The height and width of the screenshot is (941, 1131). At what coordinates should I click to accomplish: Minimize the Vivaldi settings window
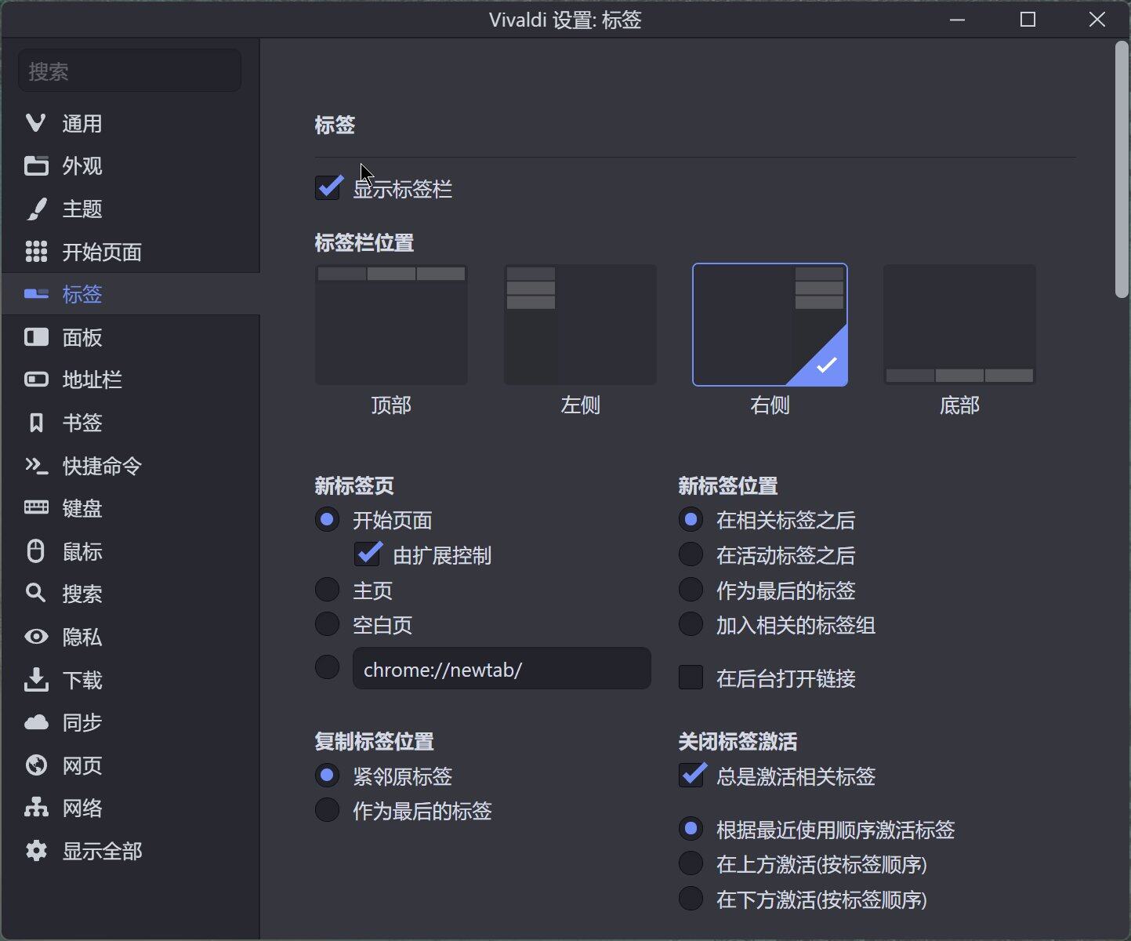[x=957, y=20]
